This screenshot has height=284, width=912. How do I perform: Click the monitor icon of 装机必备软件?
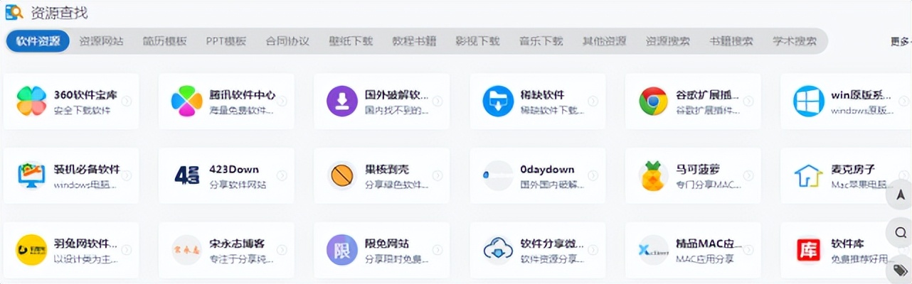[x=31, y=176]
